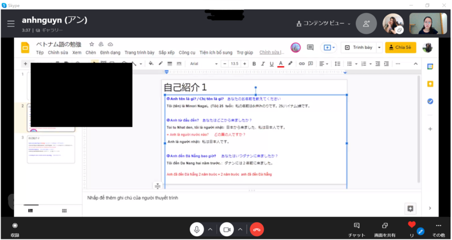Screen dimensions: 452x240
Task: Click the text color A swatch
Action: tap(281, 63)
